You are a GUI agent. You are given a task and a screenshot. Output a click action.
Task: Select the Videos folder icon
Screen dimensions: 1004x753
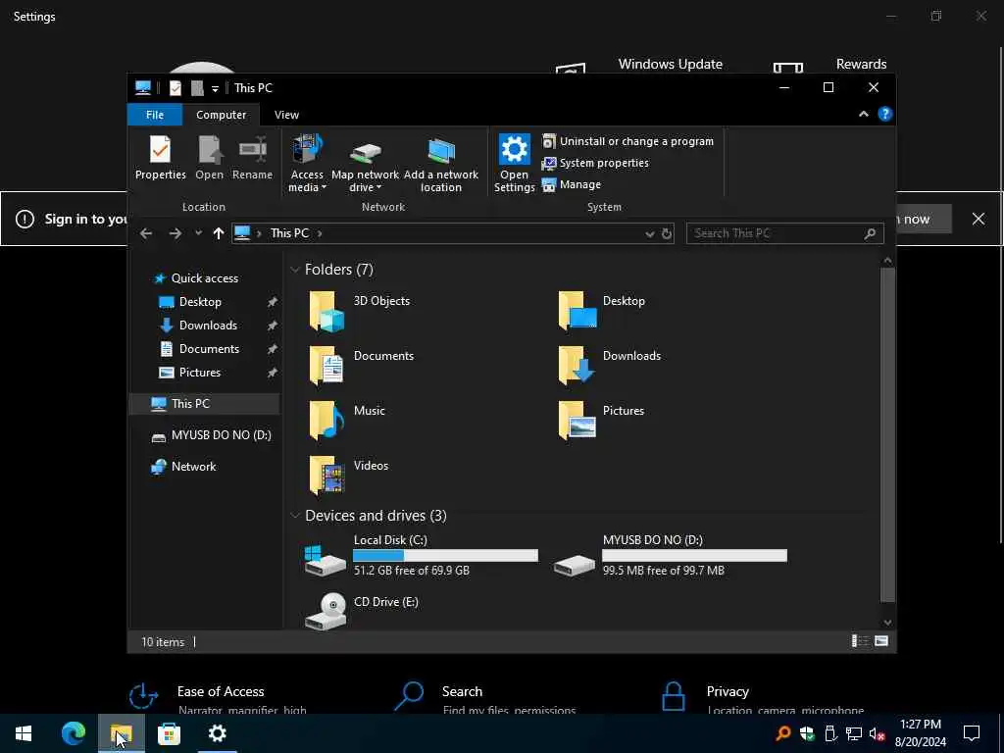click(x=326, y=476)
